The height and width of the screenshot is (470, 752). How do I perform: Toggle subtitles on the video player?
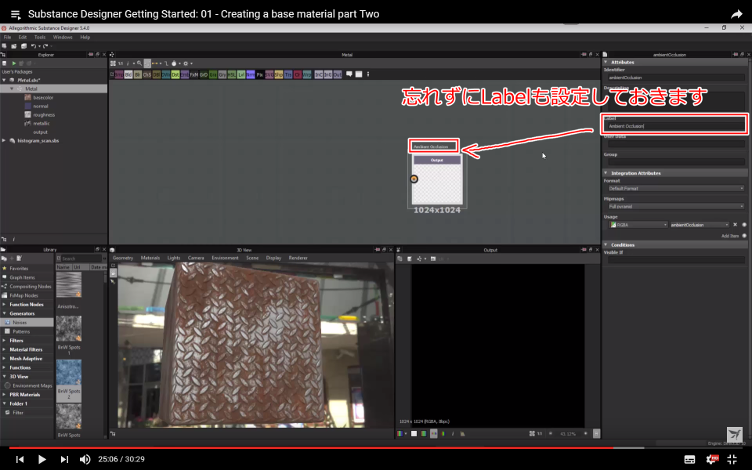pos(689,459)
